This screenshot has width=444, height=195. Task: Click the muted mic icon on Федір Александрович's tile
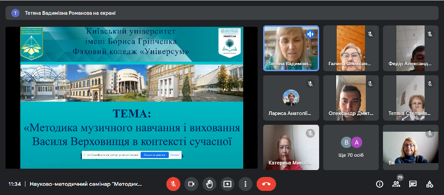coord(430,34)
